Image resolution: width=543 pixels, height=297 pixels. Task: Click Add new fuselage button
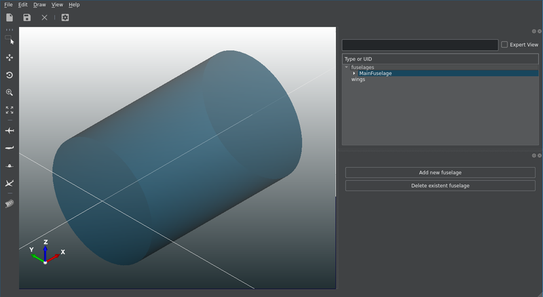[440, 173]
